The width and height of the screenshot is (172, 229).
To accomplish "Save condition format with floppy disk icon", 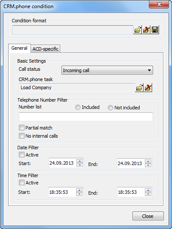I will 155,30.
